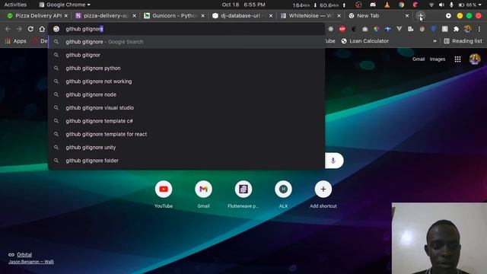Open the Chrome three-dot menu
Viewport: 487px width, 274px height.
[x=479, y=29]
